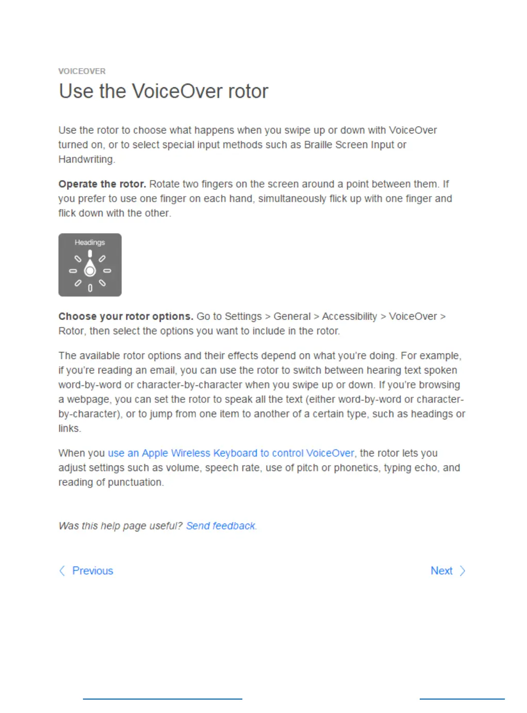Click the left chevron beside Previous

[x=62, y=571]
